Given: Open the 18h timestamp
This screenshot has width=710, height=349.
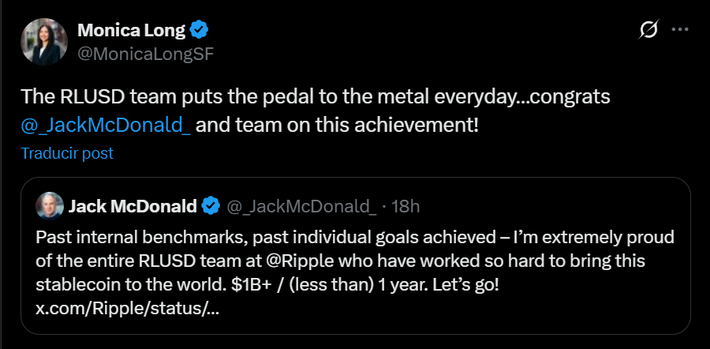Looking at the screenshot, I should [405, 207].
